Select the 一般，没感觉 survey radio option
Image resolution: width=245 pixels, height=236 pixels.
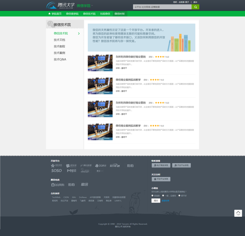tap(163, 195)
